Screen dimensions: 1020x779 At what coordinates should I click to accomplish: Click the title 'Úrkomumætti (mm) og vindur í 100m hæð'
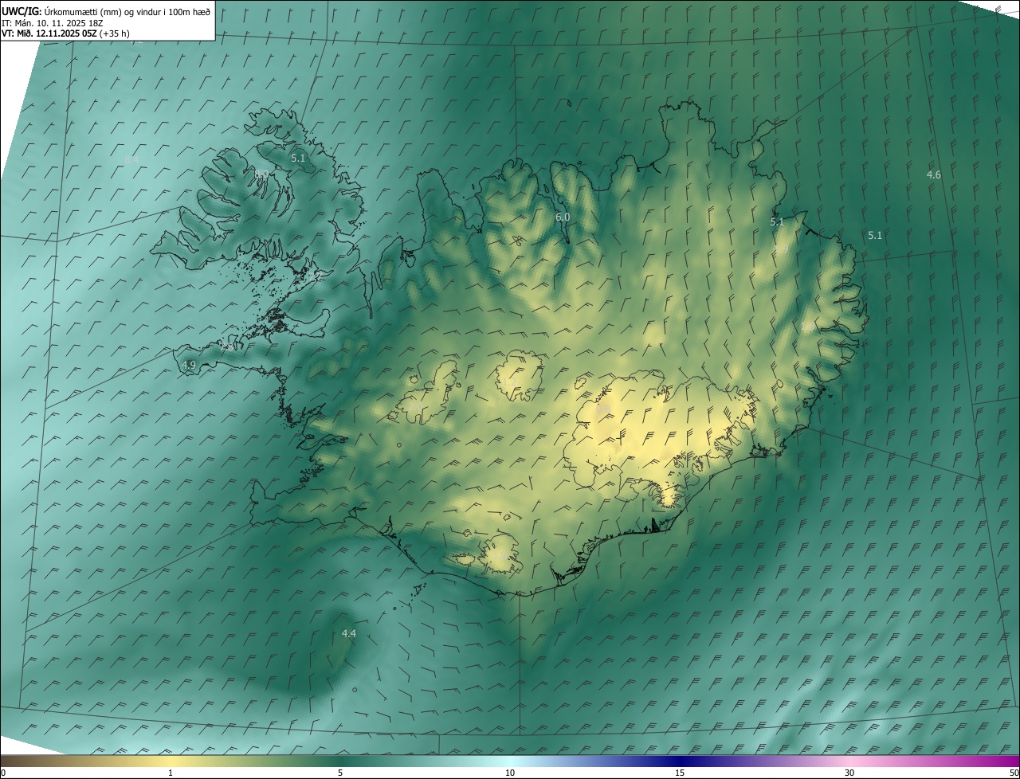click(127, 11)
